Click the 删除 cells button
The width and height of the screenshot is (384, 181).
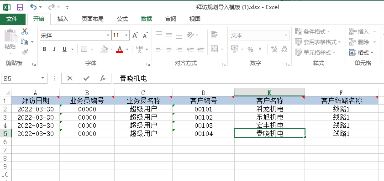coord(359,42)
